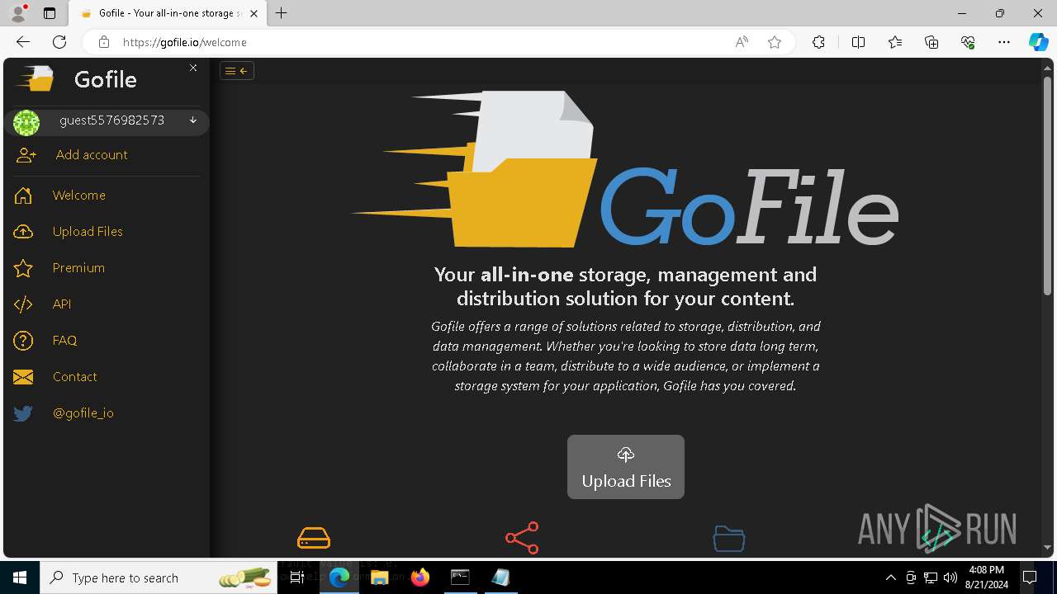Image resolution: width=1057 pixels, height=594 pixels.
Task: Open the Premium menu item
Action: point(78,268)
